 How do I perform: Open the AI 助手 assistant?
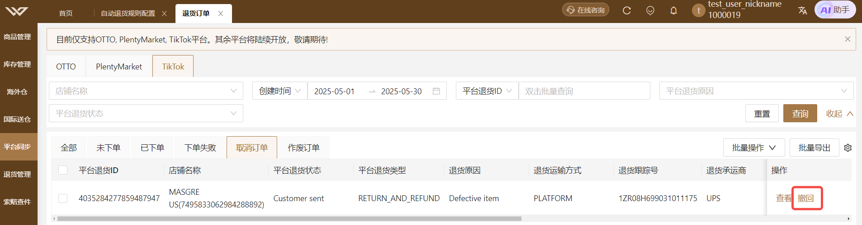click(835, 10)
